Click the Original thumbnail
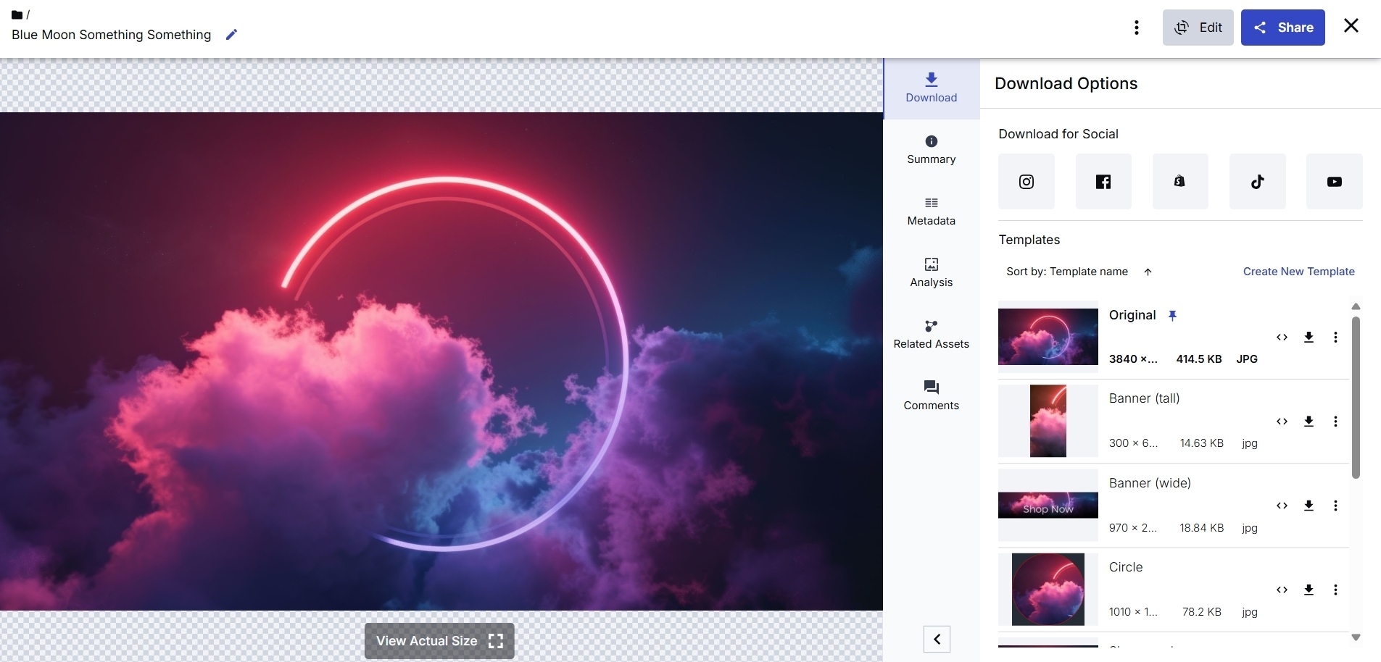Image resolution: width=1381 pixels, height=662 pixels. pos(1048,337)
